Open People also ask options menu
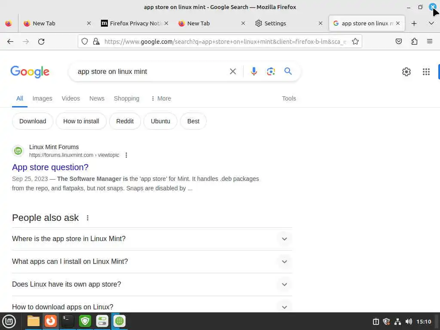Image resolution: width=440 pixels, height=330 pixels. (x=88, y=218)
